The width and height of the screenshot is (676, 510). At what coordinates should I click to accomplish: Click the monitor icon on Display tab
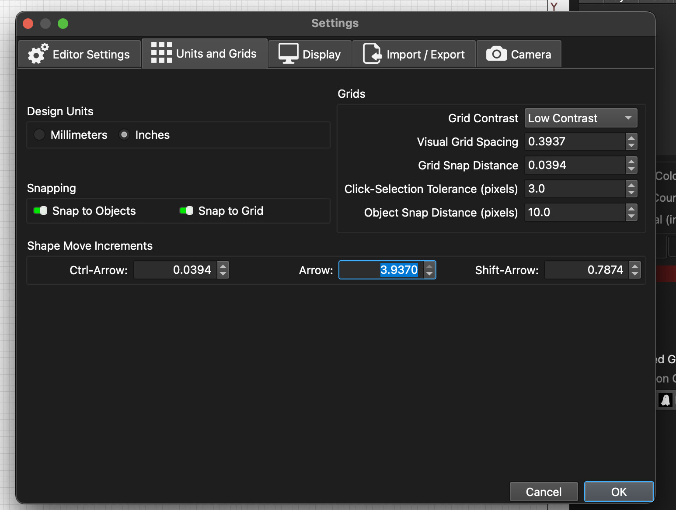[288, 54]
